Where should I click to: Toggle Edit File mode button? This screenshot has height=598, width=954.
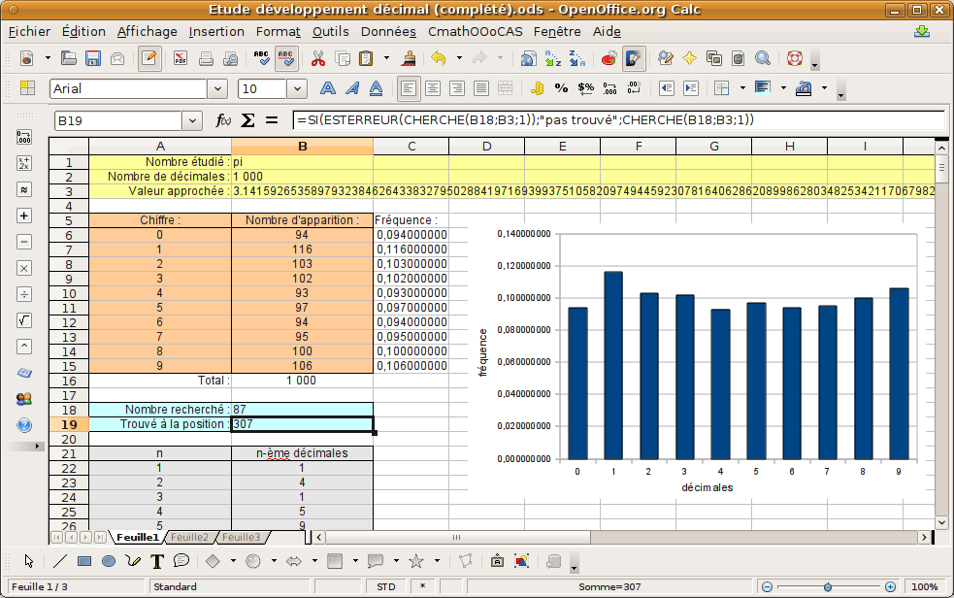click(149, 59)
